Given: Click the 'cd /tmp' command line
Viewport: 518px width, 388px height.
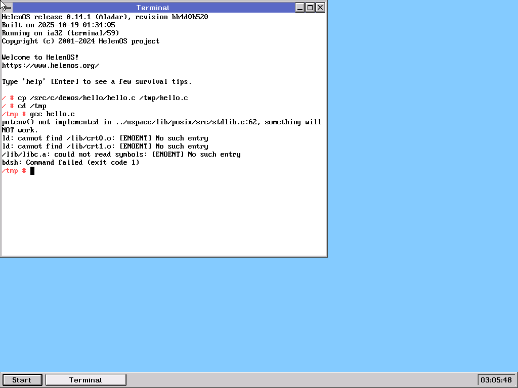Looking at the screenshot, I should pyautogui.click(x=32, y=106).
